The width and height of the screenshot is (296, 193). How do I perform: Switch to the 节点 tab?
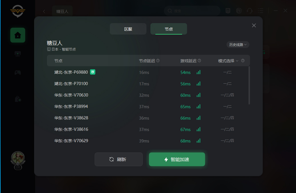pyautogui.click(x=169, y=29)
